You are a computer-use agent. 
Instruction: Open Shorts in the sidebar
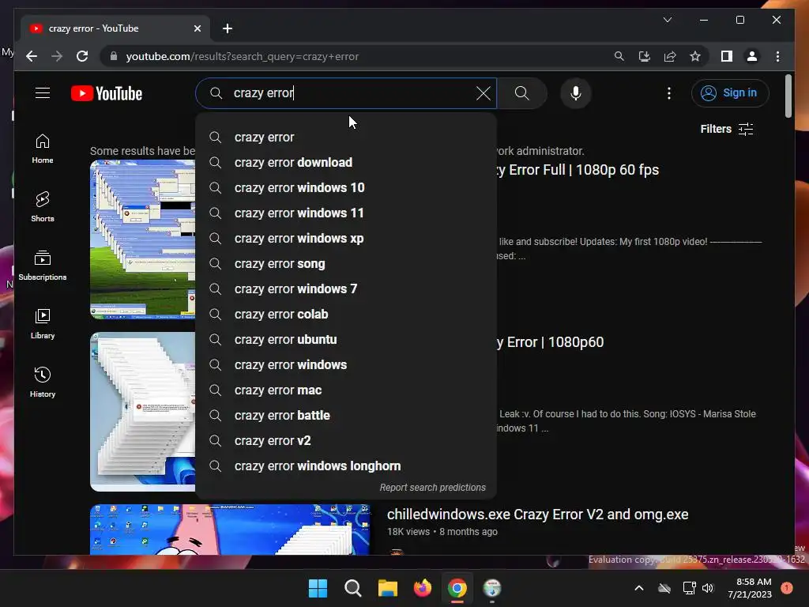(43, 207)
